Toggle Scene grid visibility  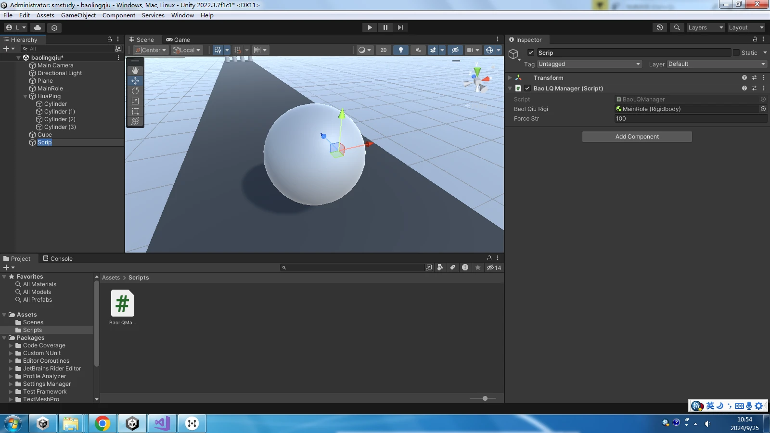pos(218,50)
